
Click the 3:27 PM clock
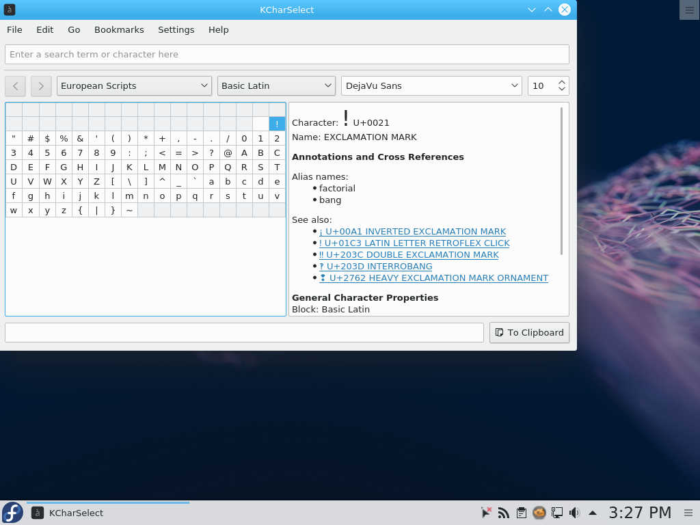640,513
